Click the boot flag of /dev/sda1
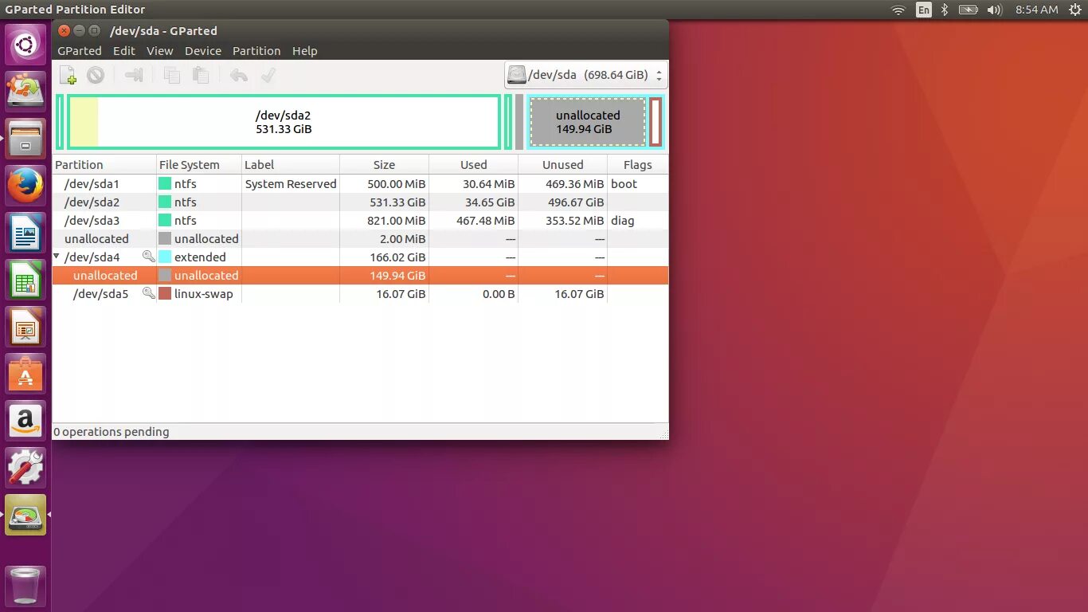Viewport: 1088px width, 612px height. click(624, 184)
